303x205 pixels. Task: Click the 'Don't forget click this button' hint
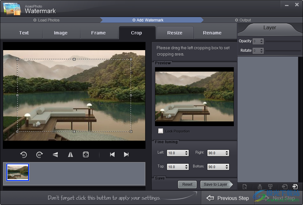coord(104,198)
